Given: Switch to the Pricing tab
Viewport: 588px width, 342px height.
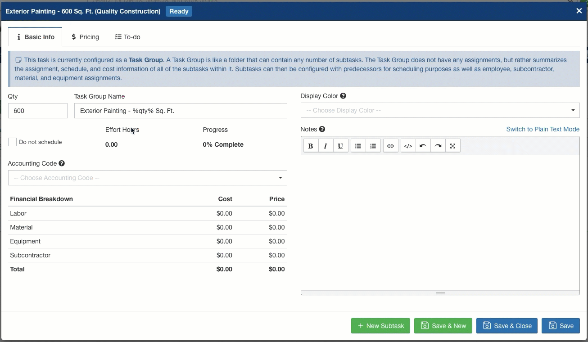Looking at the screenshot, I should tap(85, 37).
